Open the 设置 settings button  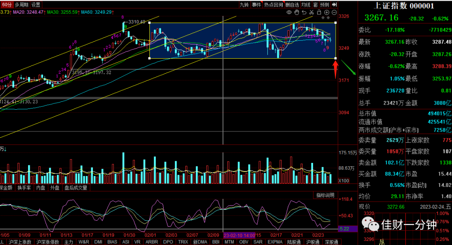[36, 5]
